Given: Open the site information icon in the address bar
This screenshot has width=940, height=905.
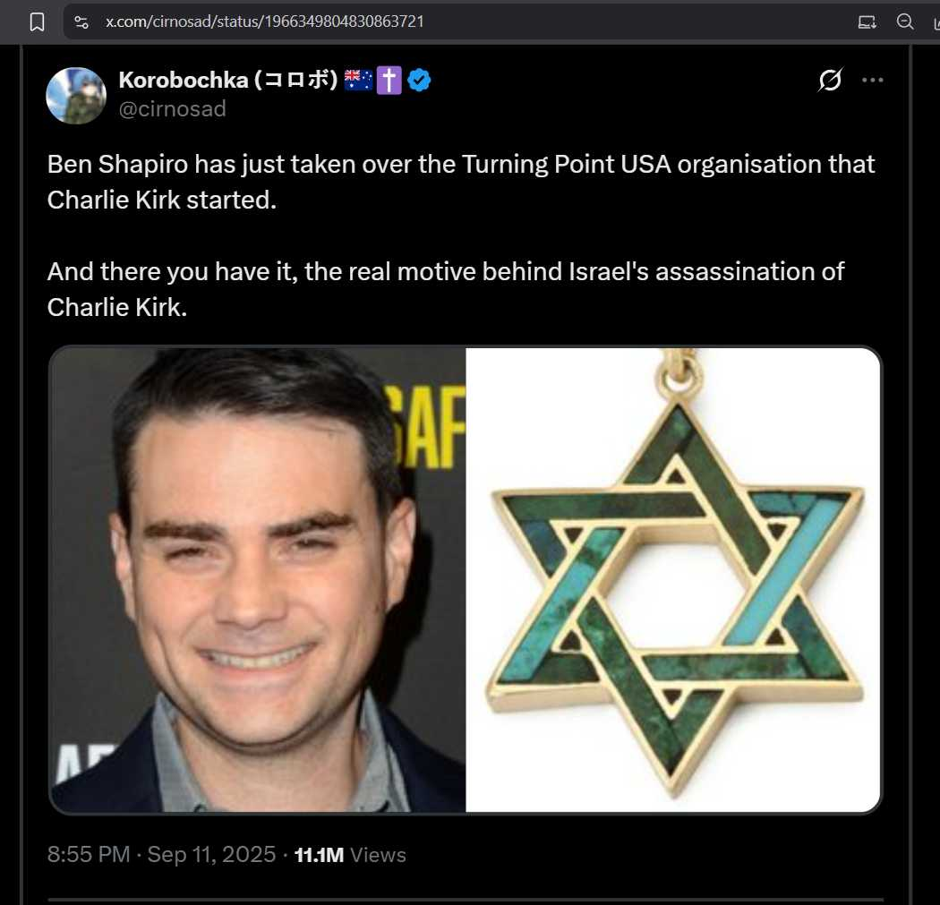Looking at the screenshot, I should (x=81, y=22).
